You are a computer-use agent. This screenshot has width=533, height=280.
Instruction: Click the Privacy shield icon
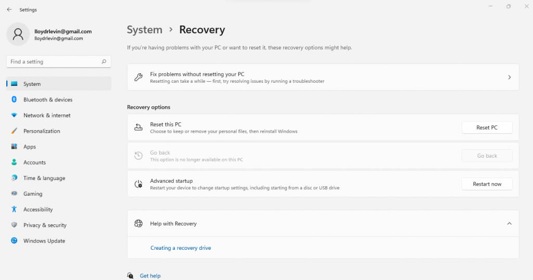click(x=14, y=225)
